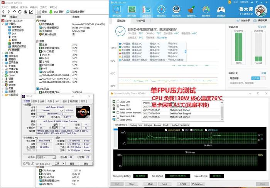Click 优化内存 link in Ludashi
The image size is (270, 188).
coord(262,27)
